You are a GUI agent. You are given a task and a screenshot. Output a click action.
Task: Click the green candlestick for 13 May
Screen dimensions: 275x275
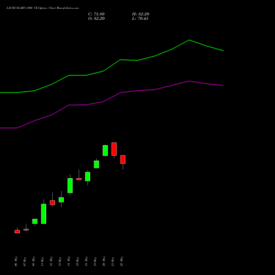coord(61,200)
